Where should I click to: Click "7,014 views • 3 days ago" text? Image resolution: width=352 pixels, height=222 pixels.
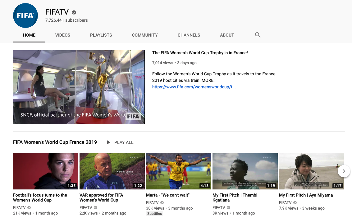coord(174,63)
